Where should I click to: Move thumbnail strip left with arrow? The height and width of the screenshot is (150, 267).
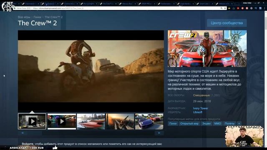pos(23,133)
